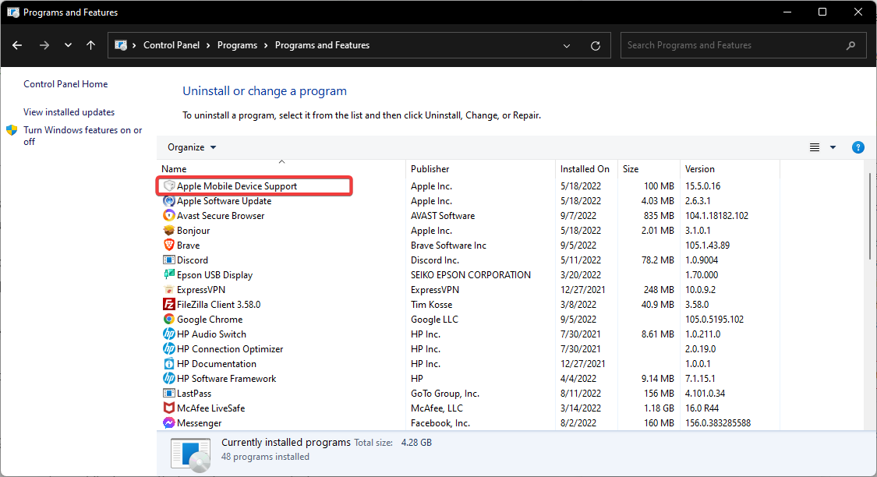Click the Back navigation arrow
This screenshot has height=477, width=877.
[x=17, y=45]
